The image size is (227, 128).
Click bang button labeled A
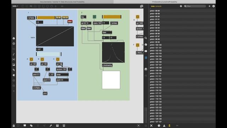(31, 59)
